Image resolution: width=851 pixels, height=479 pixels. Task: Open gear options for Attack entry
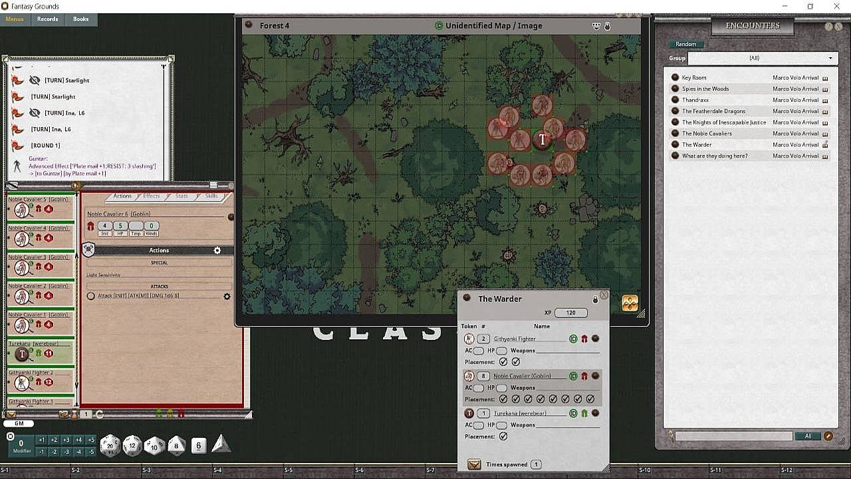pyautogui.click(x=227, y=296)
